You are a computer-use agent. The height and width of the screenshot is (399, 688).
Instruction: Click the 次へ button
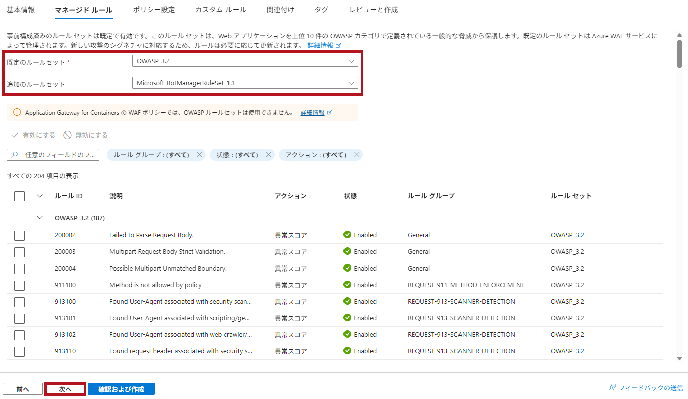point(65,389)
